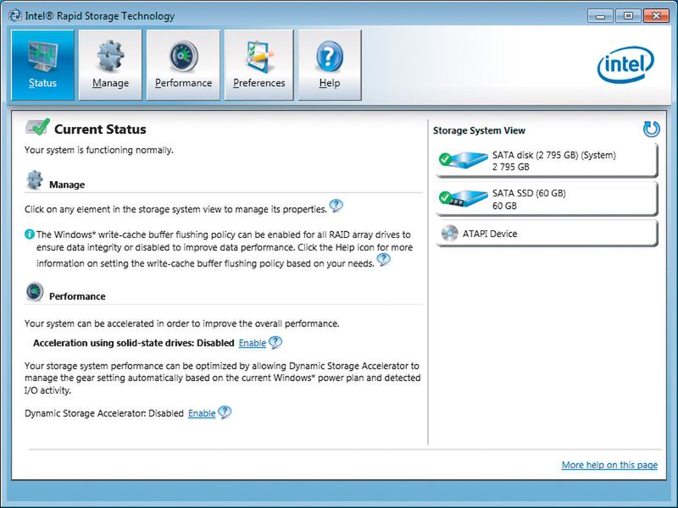The width and height of the screenshot is (678, 508).
Task: Open help bubble beside Dynamic Storage Accelerator Enable
Action: [225, 412]
